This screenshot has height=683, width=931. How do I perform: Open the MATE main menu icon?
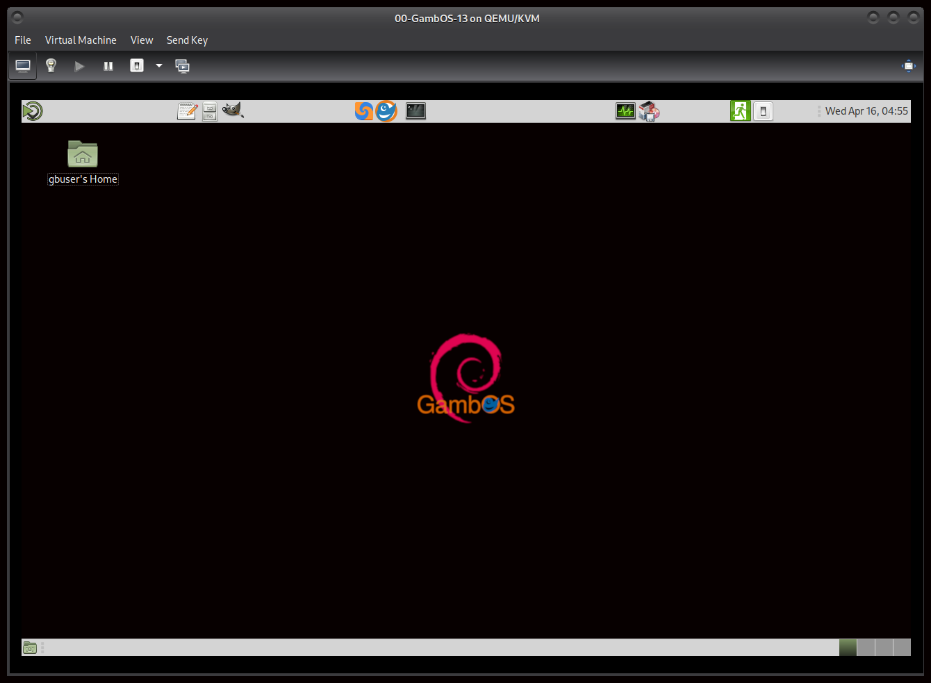[33, 111]
